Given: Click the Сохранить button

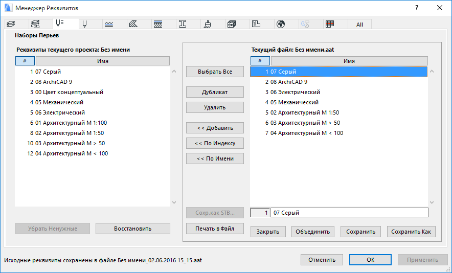Looking at the screenshot, I should pos(360,232).
